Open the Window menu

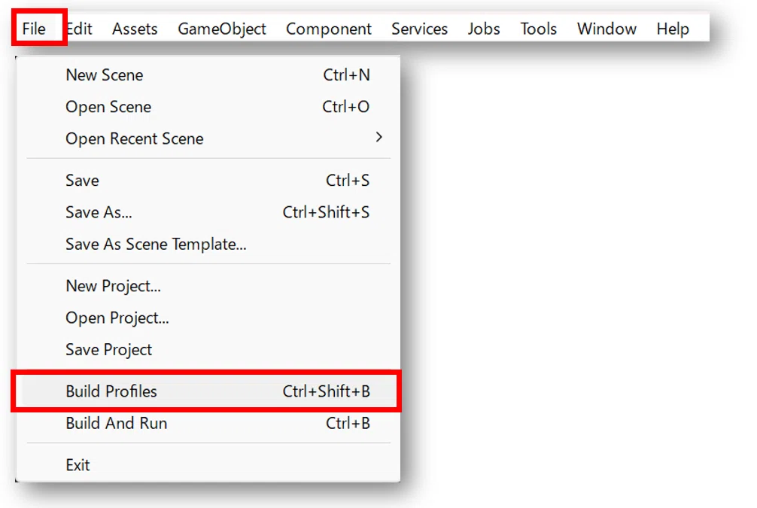pos(607,29)
